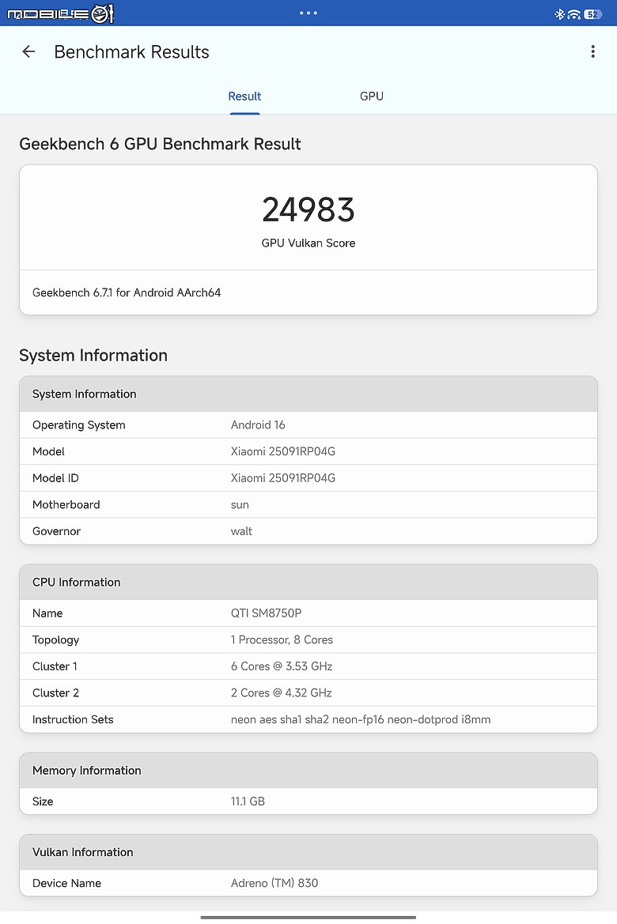The width and height of the screenshot is (617, 924).
Task: Tap the three-dot handle at top center
Action: point(308,13)
